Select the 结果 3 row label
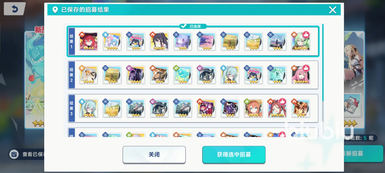This screenshot has width=385, height=173. [x=72, y=108]
